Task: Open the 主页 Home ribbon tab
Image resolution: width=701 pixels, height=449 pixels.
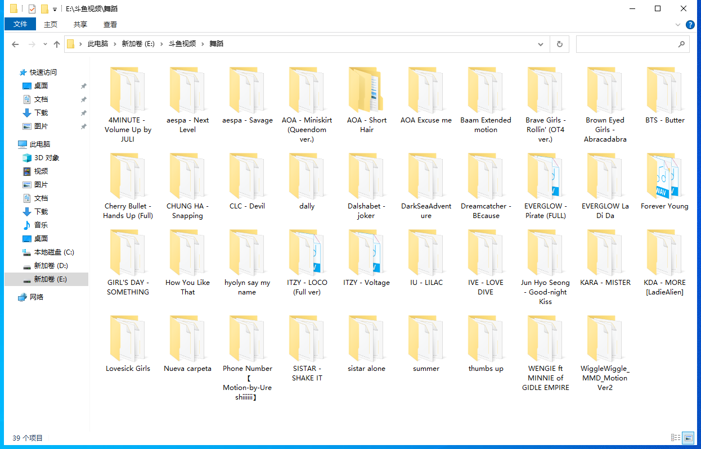Action: tap(51, 24)
